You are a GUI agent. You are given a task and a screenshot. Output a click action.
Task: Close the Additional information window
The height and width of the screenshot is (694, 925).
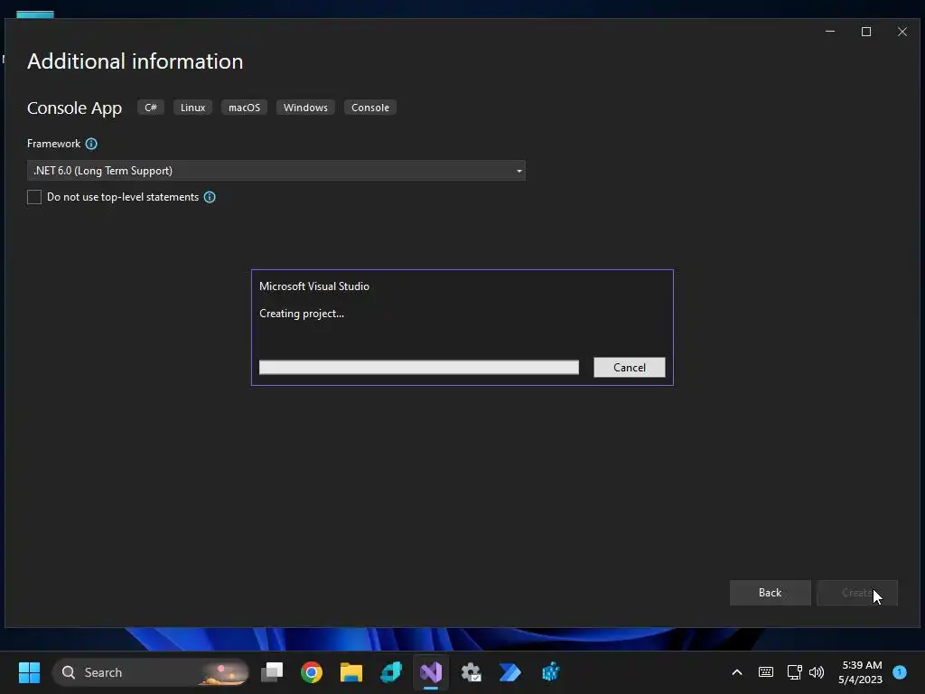[x=902, y=32]
